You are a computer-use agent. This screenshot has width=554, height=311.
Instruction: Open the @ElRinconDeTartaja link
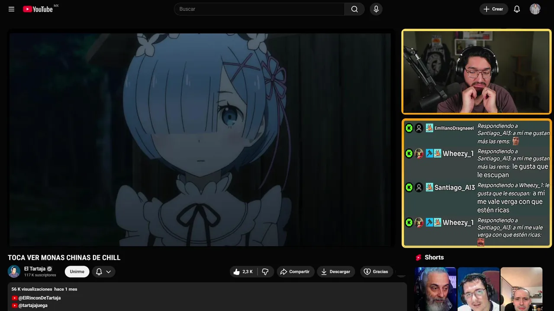click(x=39, y=298)
